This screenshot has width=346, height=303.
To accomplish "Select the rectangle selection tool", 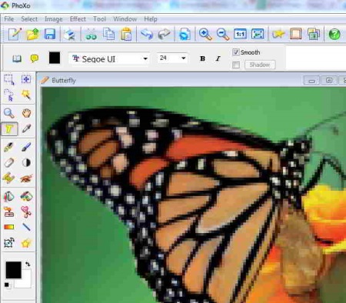I will [9, 79].
